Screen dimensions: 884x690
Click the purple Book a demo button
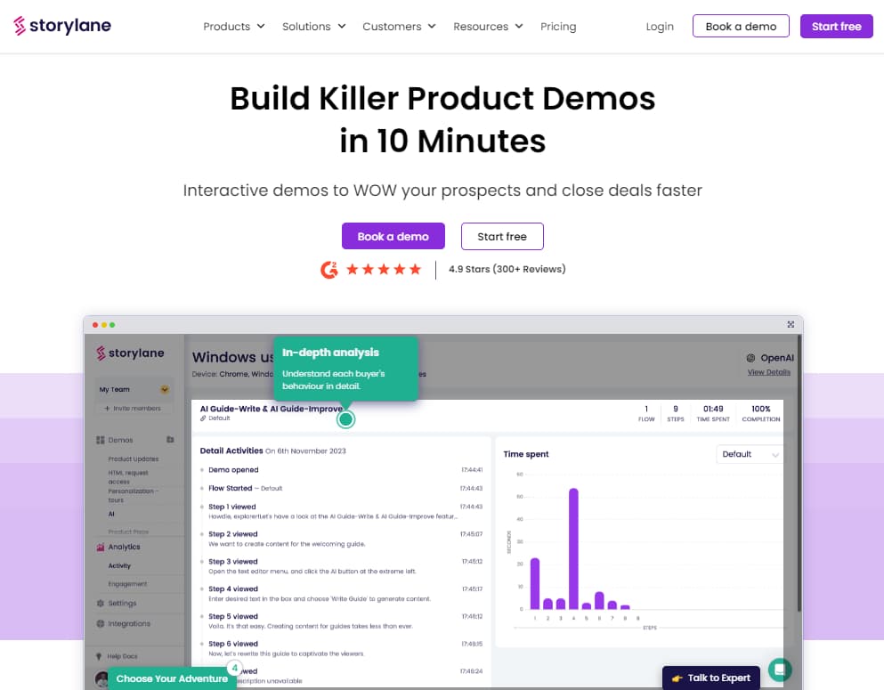393,236
